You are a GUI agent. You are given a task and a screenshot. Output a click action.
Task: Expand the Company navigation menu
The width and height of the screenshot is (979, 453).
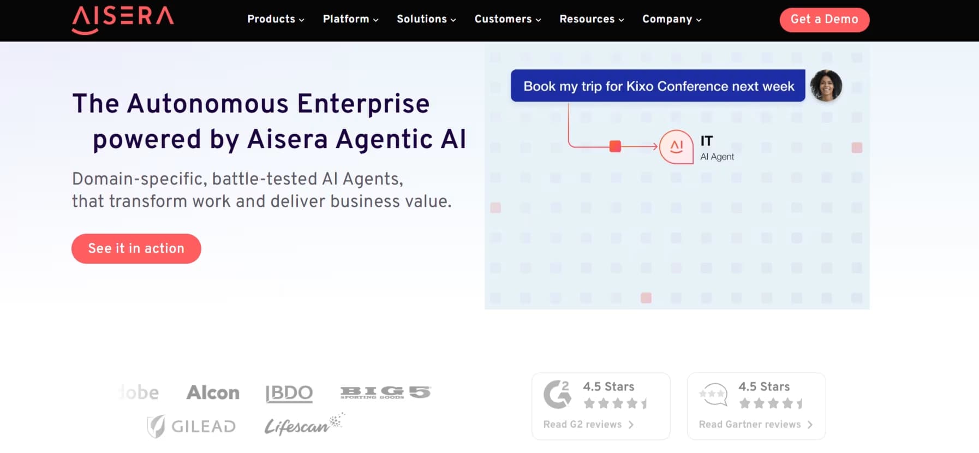[x=671, y=19]
